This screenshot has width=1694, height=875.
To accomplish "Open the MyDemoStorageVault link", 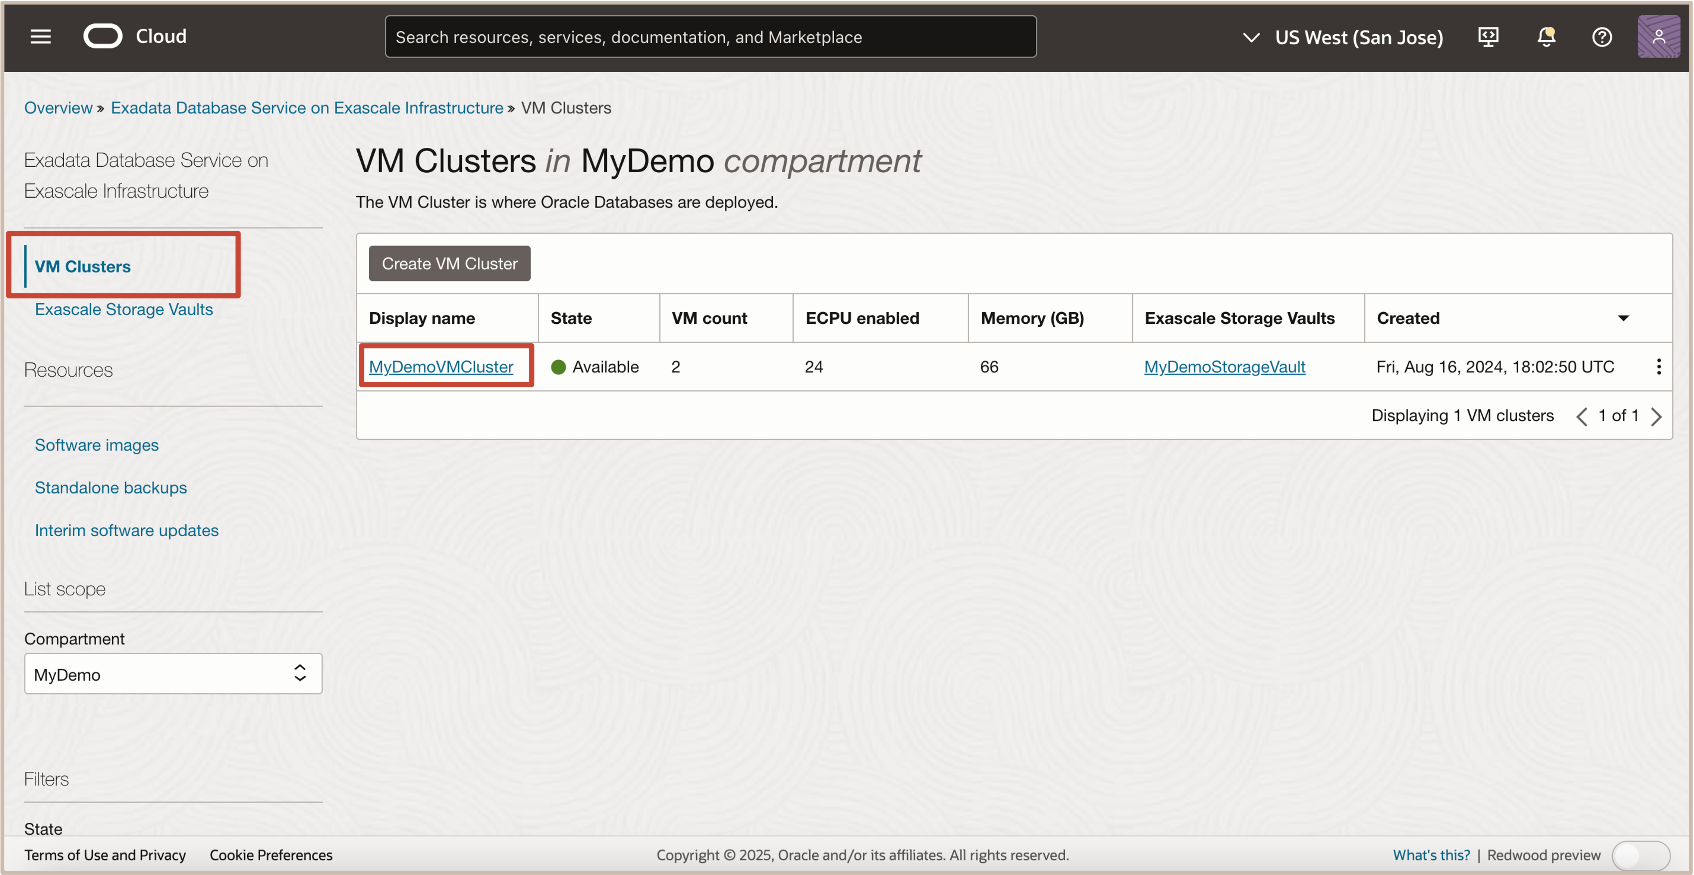I will pos(1224,367).
